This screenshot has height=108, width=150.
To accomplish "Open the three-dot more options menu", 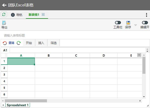I will (146, 15).
